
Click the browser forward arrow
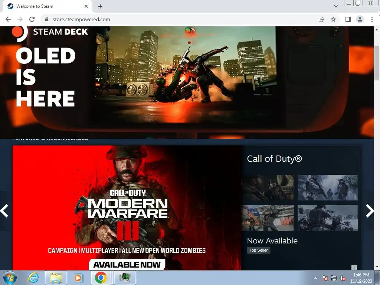pos(20,19)
